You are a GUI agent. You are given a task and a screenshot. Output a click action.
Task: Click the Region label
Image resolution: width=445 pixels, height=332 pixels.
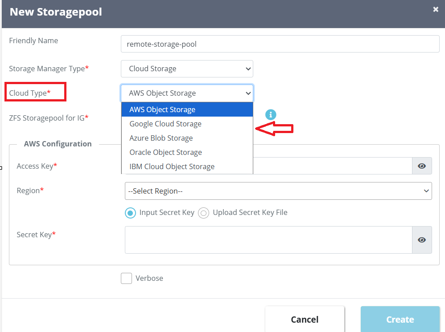(x=30, y=190)
